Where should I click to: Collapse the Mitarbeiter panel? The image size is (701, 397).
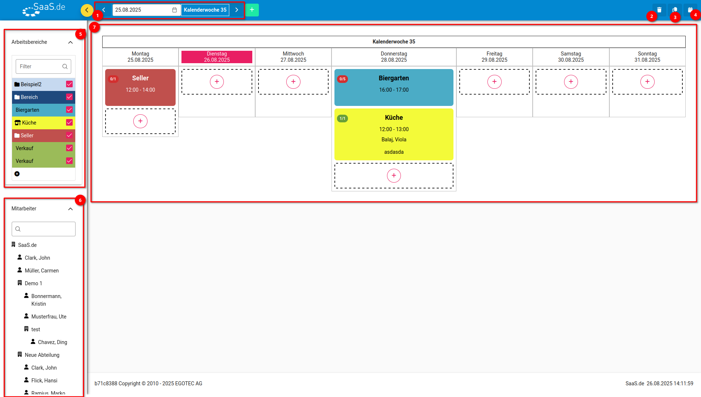[x=70, y=209]
